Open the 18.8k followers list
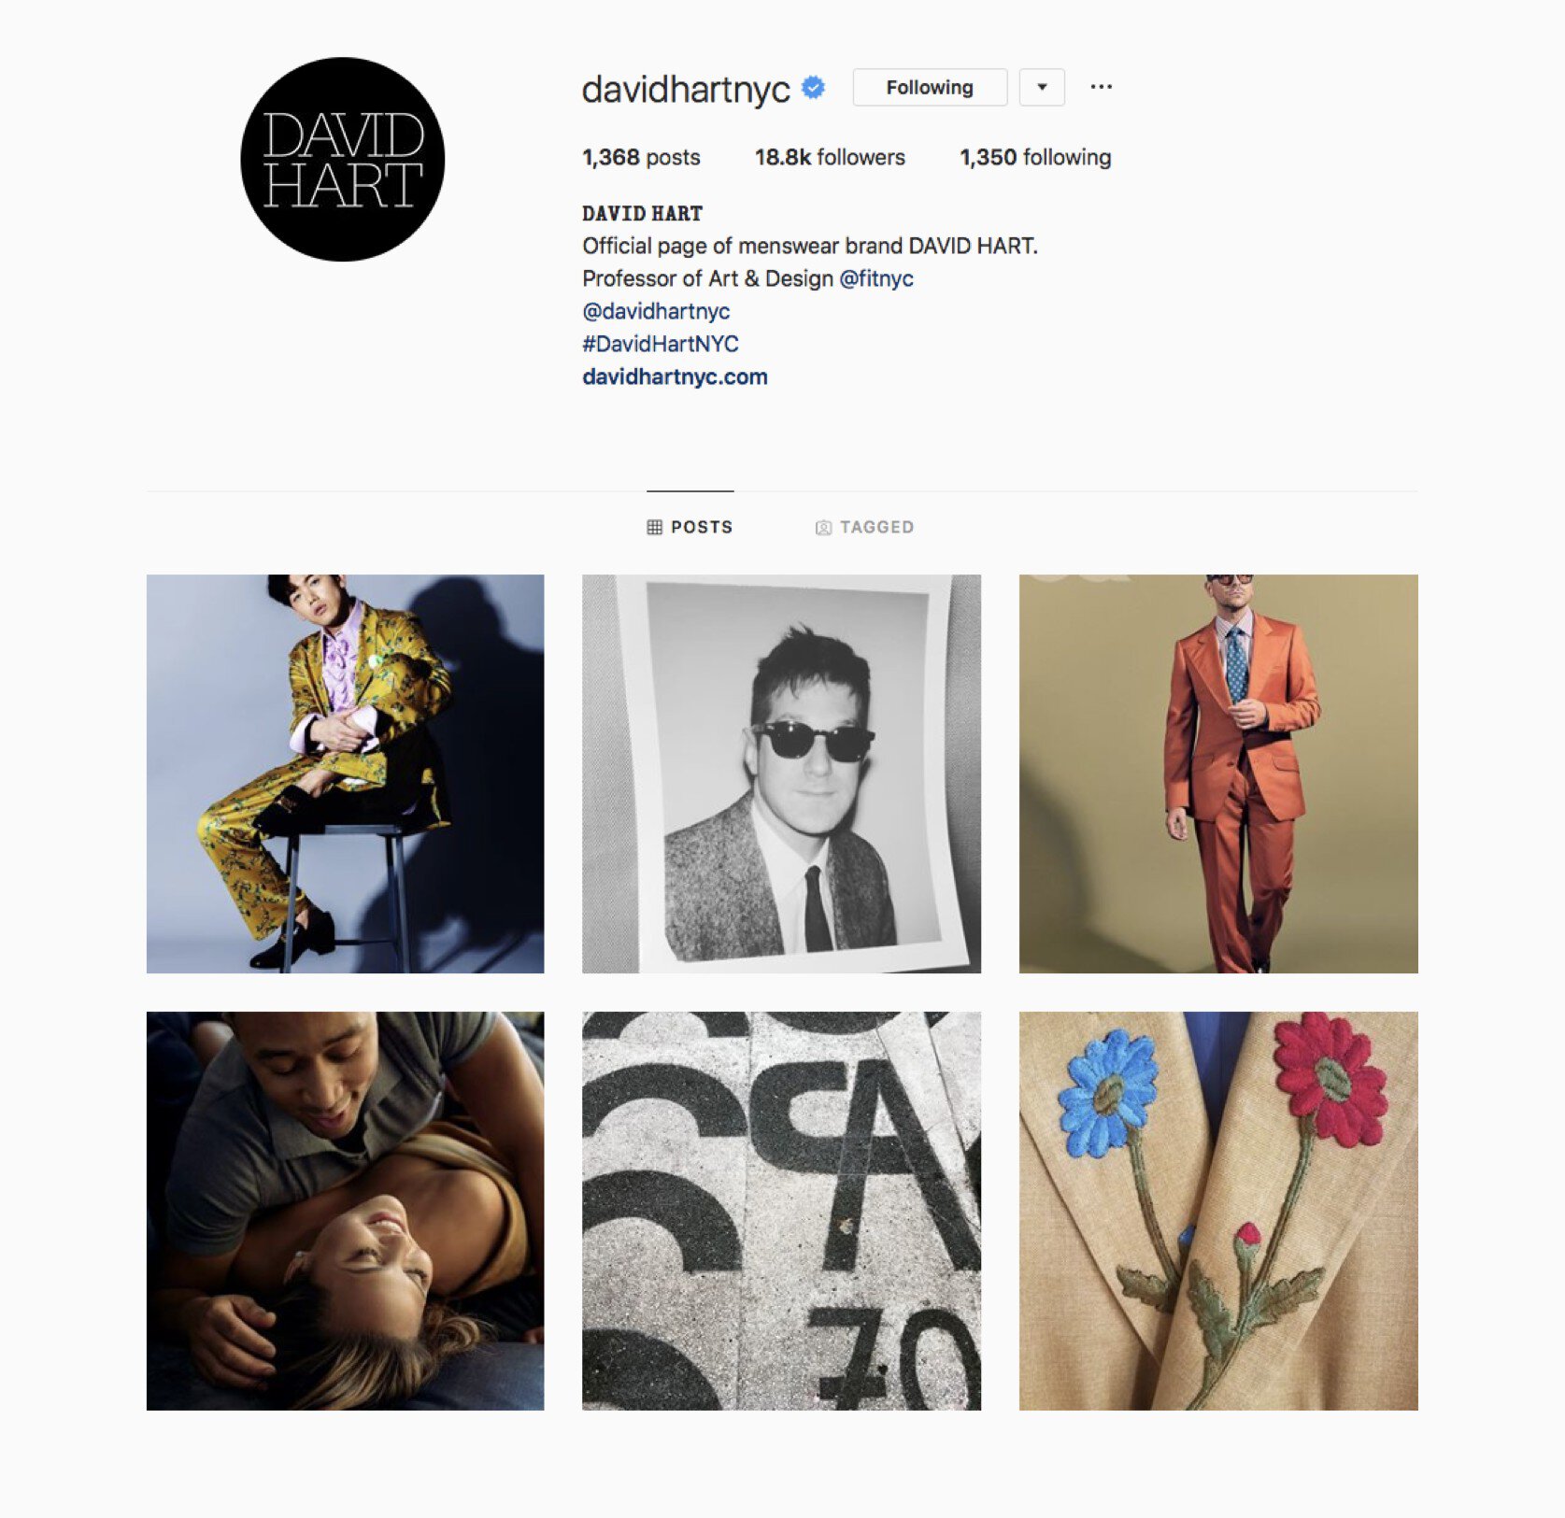 (830, 157)
